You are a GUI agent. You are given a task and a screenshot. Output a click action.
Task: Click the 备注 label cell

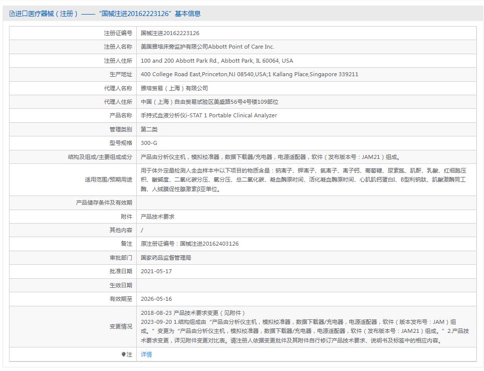73,244
